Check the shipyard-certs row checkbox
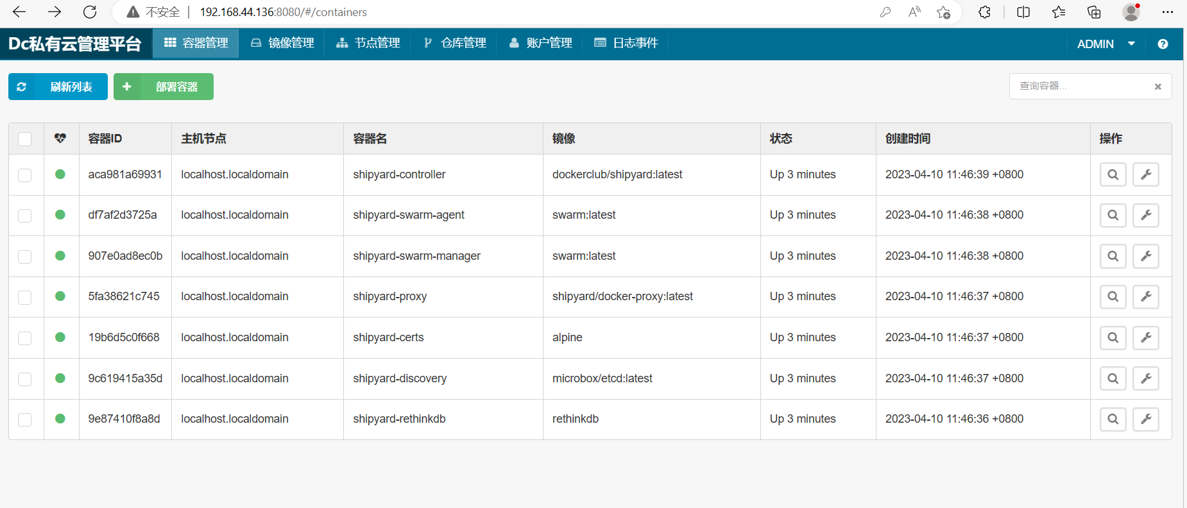 tap(25, 338)
